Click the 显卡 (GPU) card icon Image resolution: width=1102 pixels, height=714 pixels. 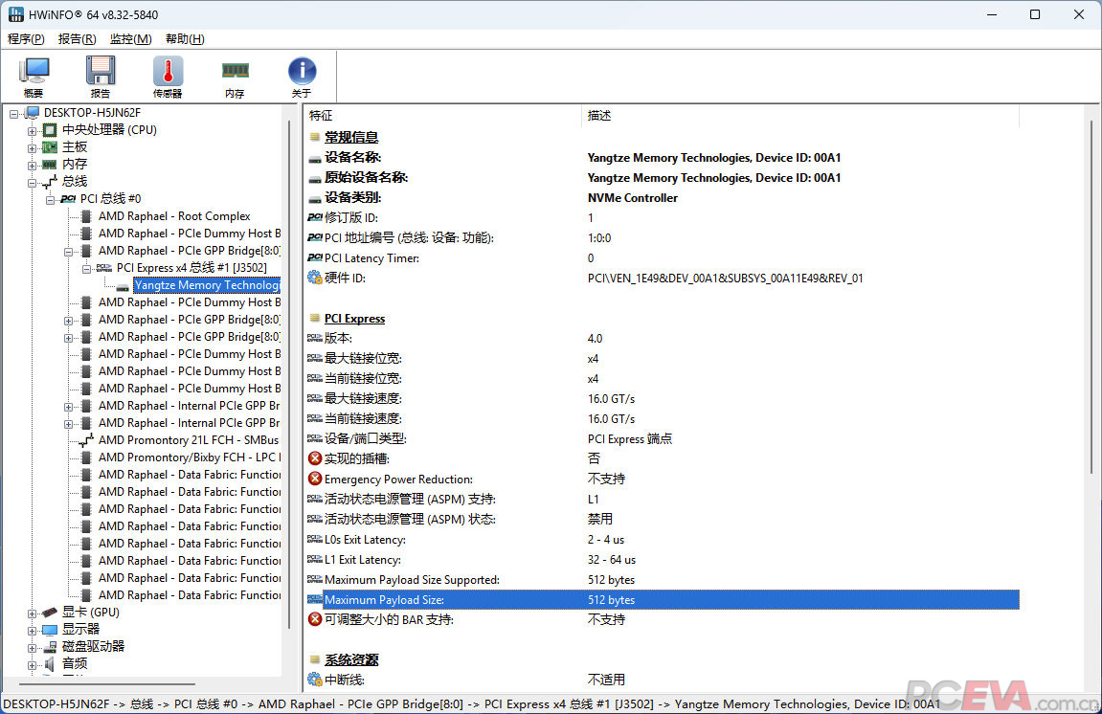(49, 613)
